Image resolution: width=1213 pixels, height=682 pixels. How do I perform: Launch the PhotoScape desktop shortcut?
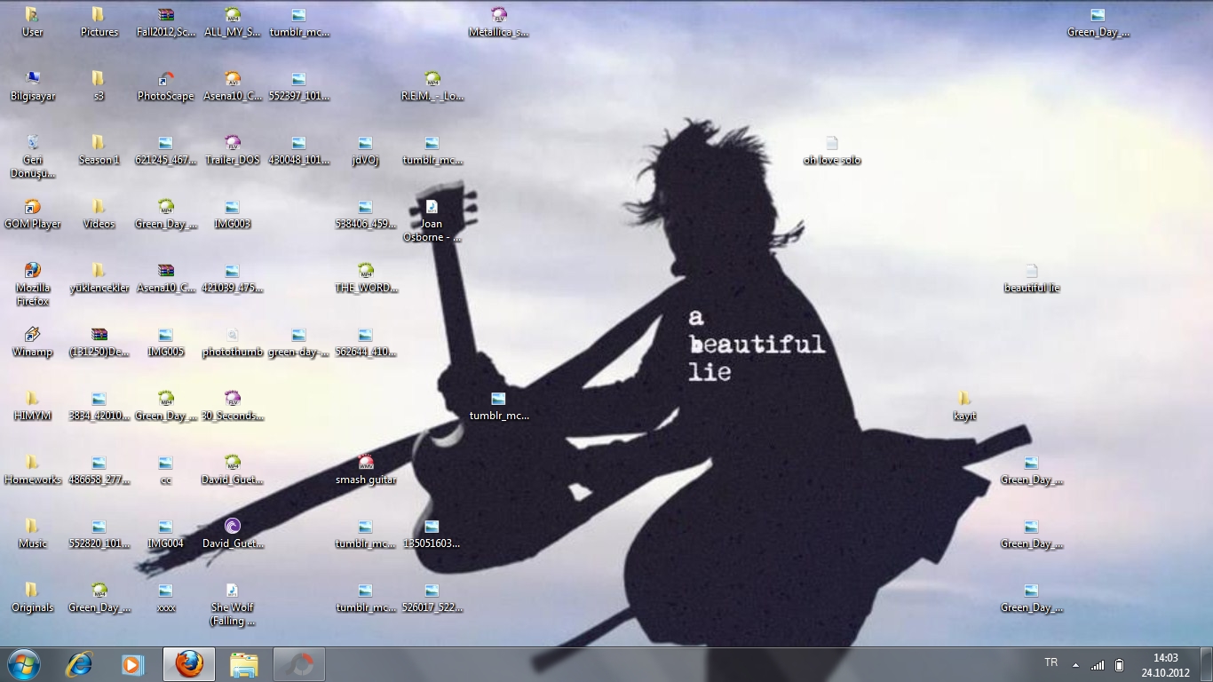(165, 86)
